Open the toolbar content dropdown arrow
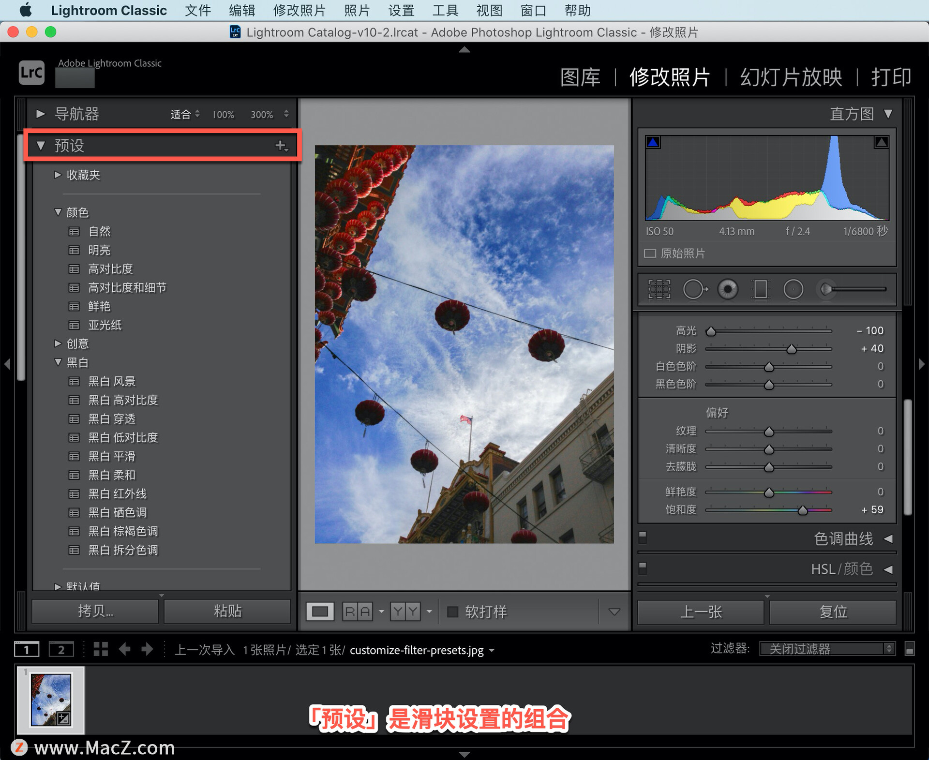This screenshot has height=760, width=929. (614, 612)
